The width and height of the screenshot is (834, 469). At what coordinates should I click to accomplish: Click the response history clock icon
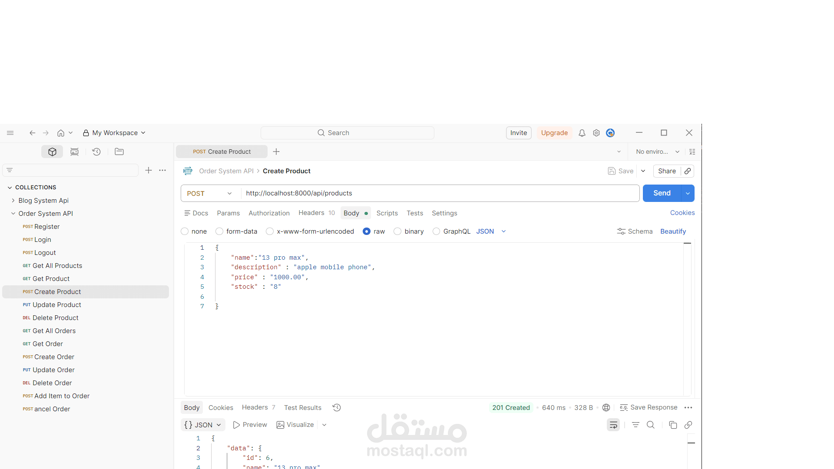click(337, 407)
